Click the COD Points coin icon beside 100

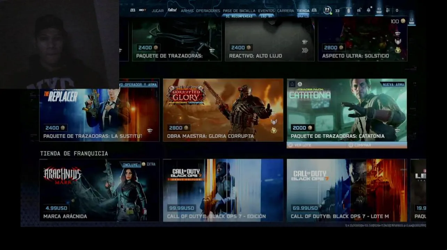coord(403,21)
